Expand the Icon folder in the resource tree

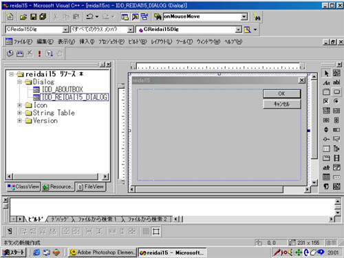19,105
